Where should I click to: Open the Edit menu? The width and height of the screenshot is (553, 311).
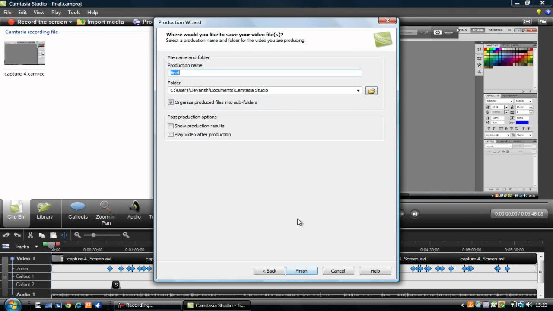point(22,13)
